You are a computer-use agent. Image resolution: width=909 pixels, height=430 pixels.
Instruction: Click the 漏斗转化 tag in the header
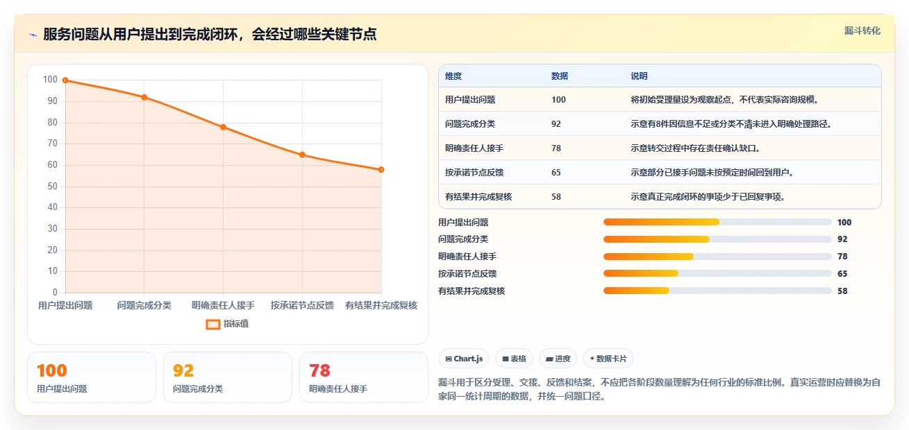[862, 31]
